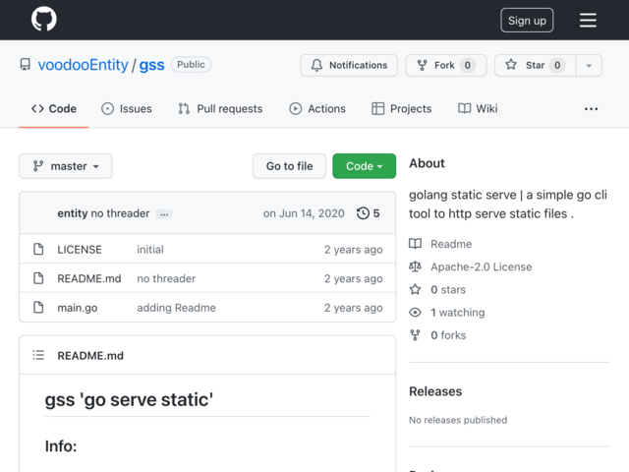Click the file icon beside main.go
629x472 pixels.
point(38,308)
